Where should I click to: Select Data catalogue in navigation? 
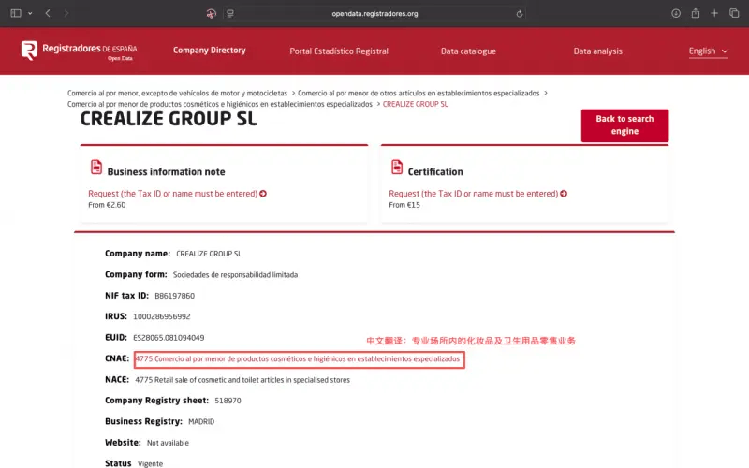(x=468, y=51)
